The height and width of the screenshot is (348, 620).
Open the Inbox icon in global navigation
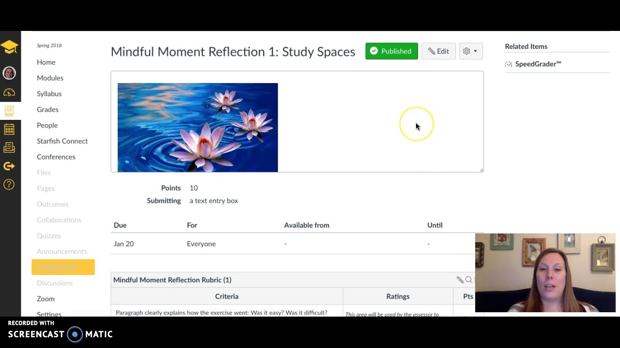(9, 148)
